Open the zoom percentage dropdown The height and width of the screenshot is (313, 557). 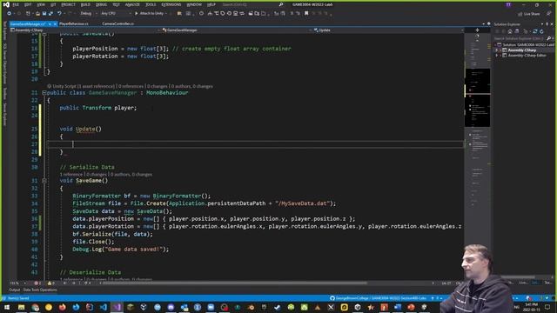tap(17, 283)
